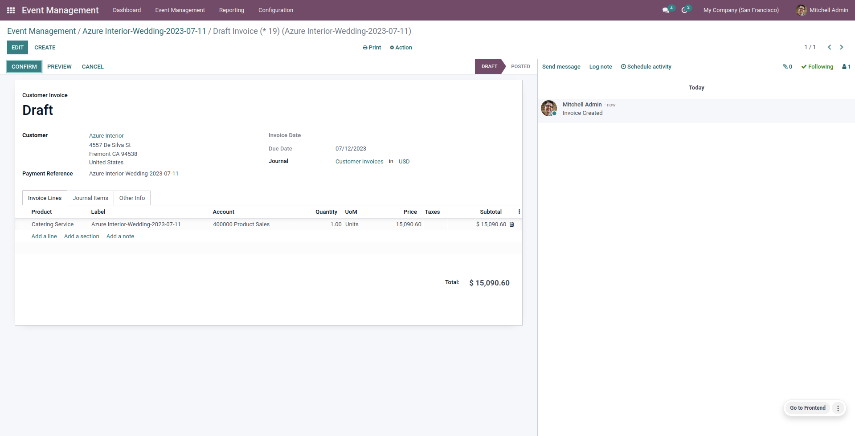Screen dimensions: 855x436
Task: Switch to the Journal Items tab
Action: [90, 198]
